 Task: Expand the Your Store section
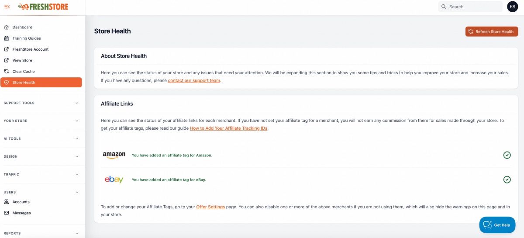(41, 121)
